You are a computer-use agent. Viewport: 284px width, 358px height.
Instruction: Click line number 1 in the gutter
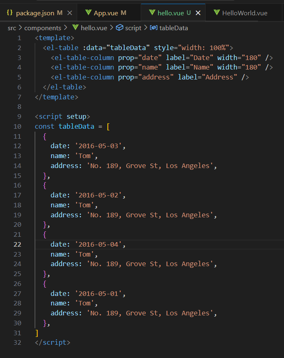pos(19,38)
